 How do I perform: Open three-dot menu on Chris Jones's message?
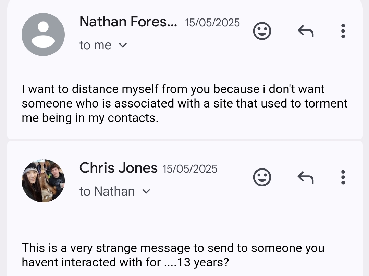[343, 177]
